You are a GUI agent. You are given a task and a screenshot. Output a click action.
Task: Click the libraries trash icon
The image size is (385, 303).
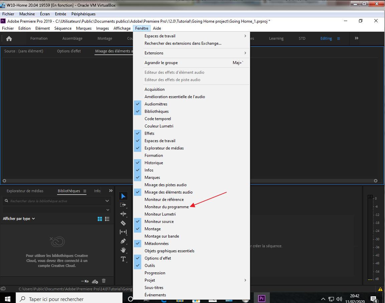tap(104, 281)
